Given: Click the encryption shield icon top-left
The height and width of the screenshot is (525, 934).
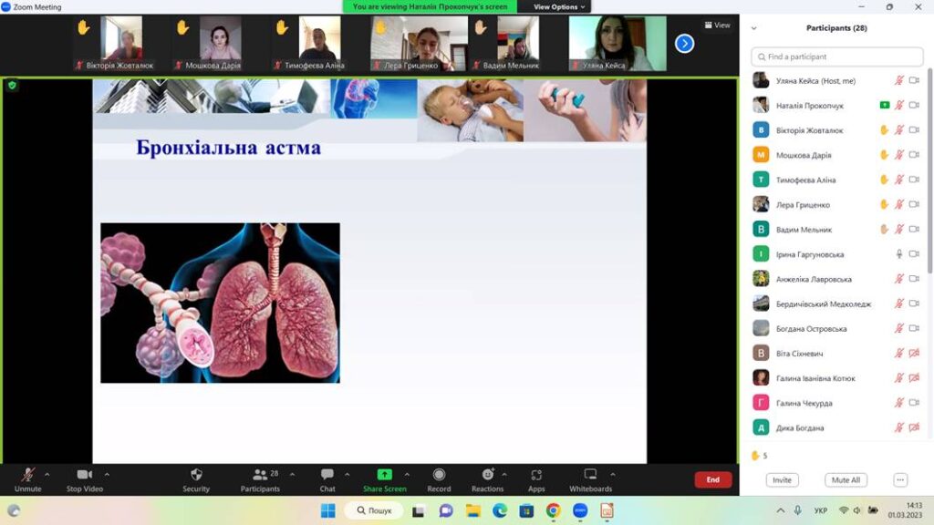Looking at the screenshot, I should 12,85.
